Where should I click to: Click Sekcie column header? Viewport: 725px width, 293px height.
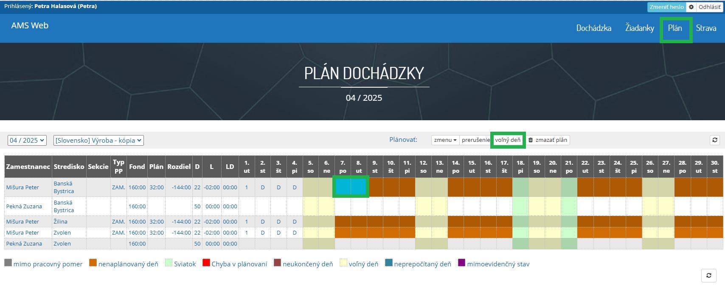(98, 166)
